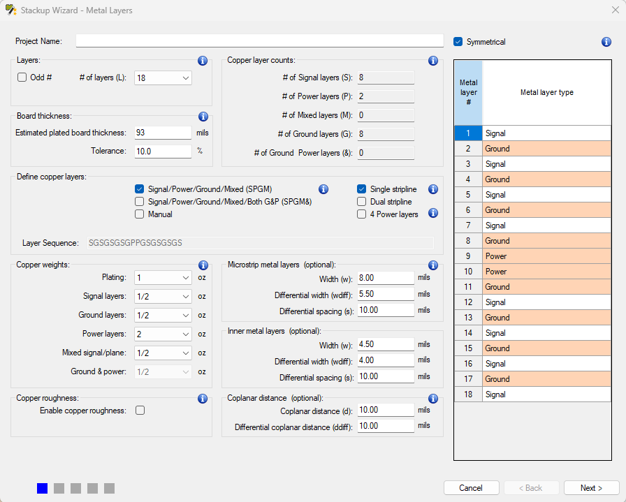Click Inner metal Differential spacing field
Image resolution: width=626 pixels, height=502 pixels.
(x=386, y=376)
